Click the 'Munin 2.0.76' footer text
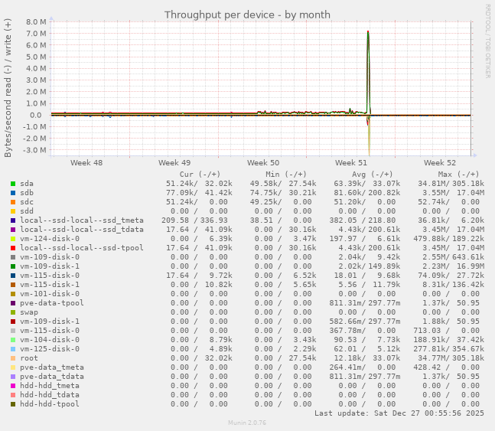495x431 pixels. (247, 423)
